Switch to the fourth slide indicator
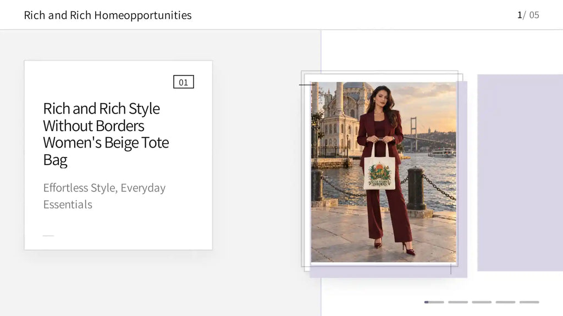563x316 pixels. click(505, 302)
